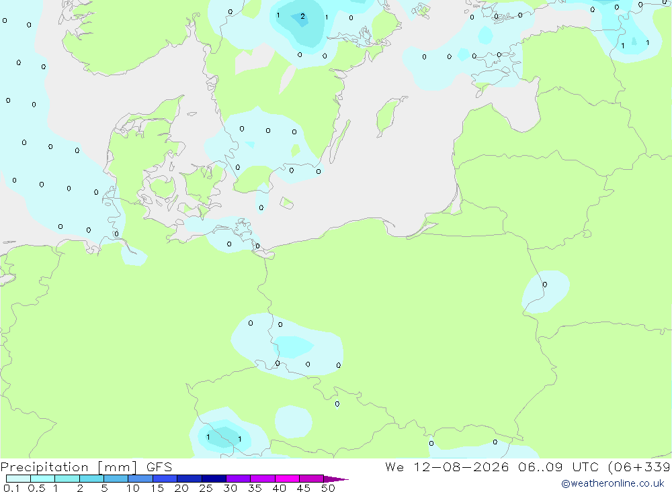Choose the 40 to 45 mm legend swatch
672x492 pixels.
click(287, 479)
